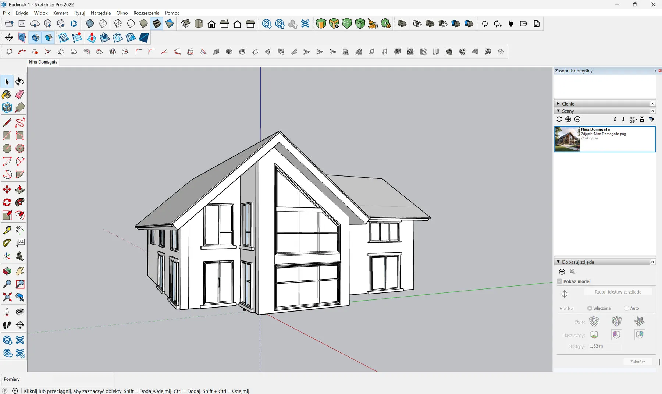
Task: Open the Rozszerzenia menu
Action: (146, 13)
